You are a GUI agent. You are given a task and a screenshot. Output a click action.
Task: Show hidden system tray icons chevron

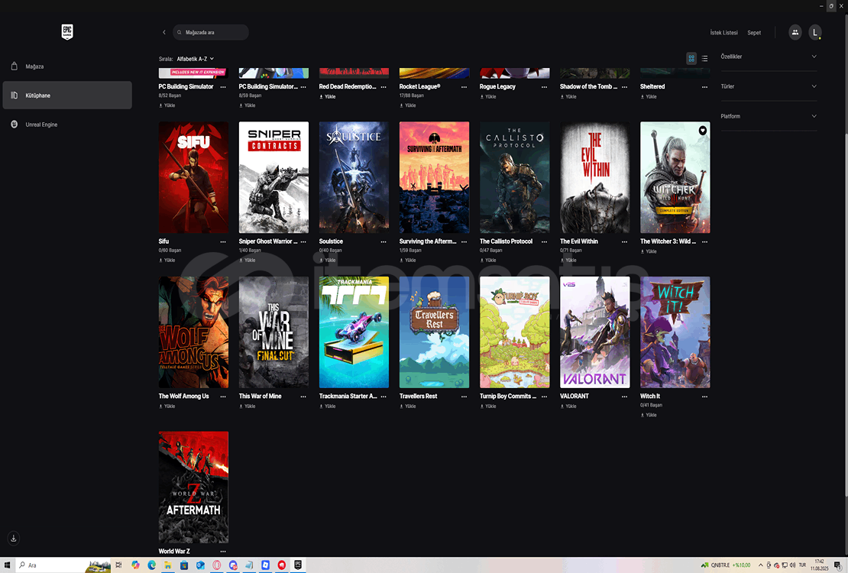(760, 565)
